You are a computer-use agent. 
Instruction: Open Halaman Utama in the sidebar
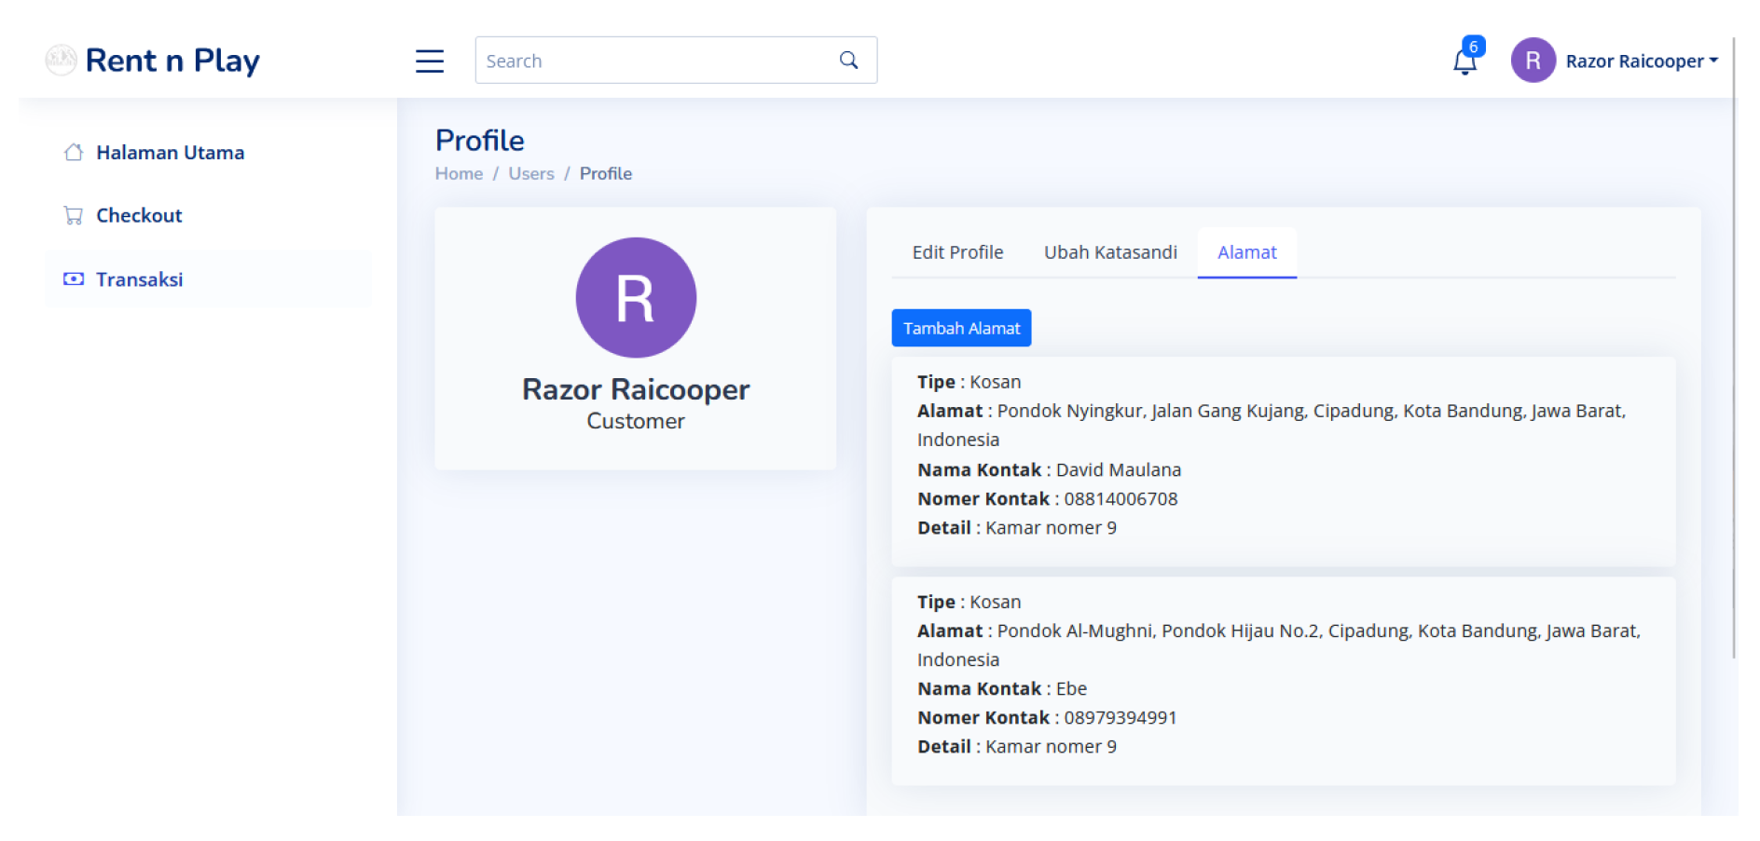click(170, 153)
